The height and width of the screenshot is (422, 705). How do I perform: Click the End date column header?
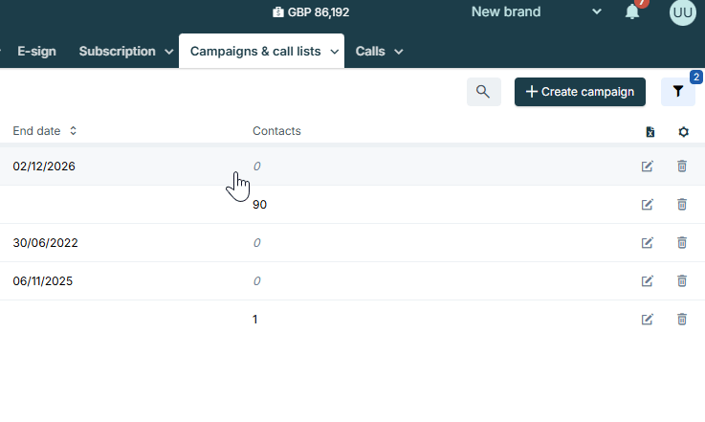36,131
